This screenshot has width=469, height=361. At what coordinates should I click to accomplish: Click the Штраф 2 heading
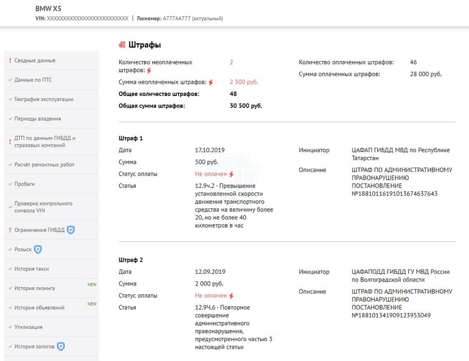coord(131,260)
